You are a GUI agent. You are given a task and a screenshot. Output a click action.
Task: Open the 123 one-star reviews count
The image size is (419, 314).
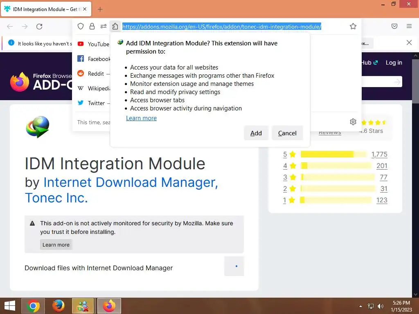(382, 200)
